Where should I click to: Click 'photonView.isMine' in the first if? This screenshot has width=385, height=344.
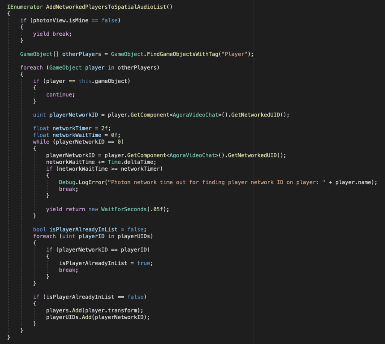click(61, 20)
